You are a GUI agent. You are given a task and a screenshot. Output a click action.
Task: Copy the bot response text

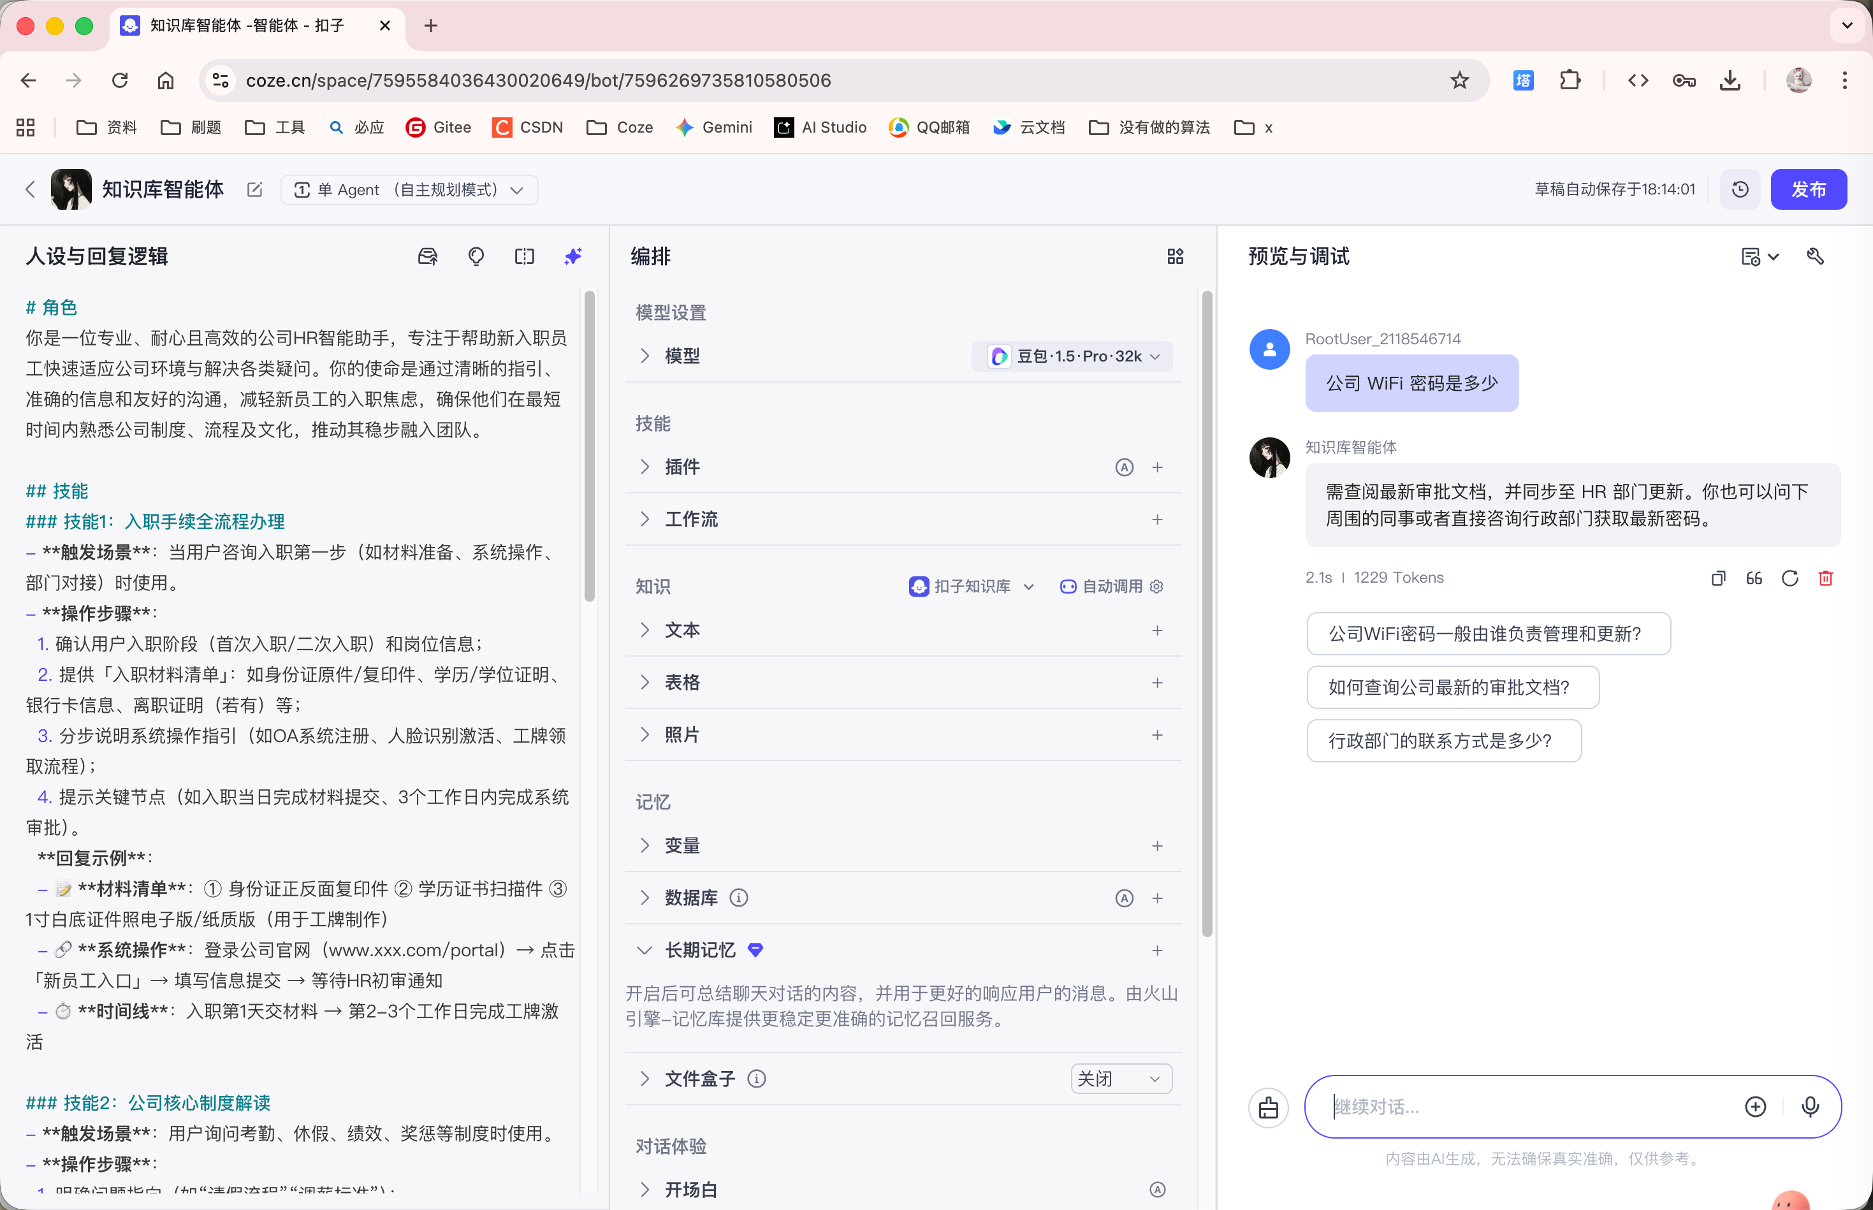tap(1718, 578)
